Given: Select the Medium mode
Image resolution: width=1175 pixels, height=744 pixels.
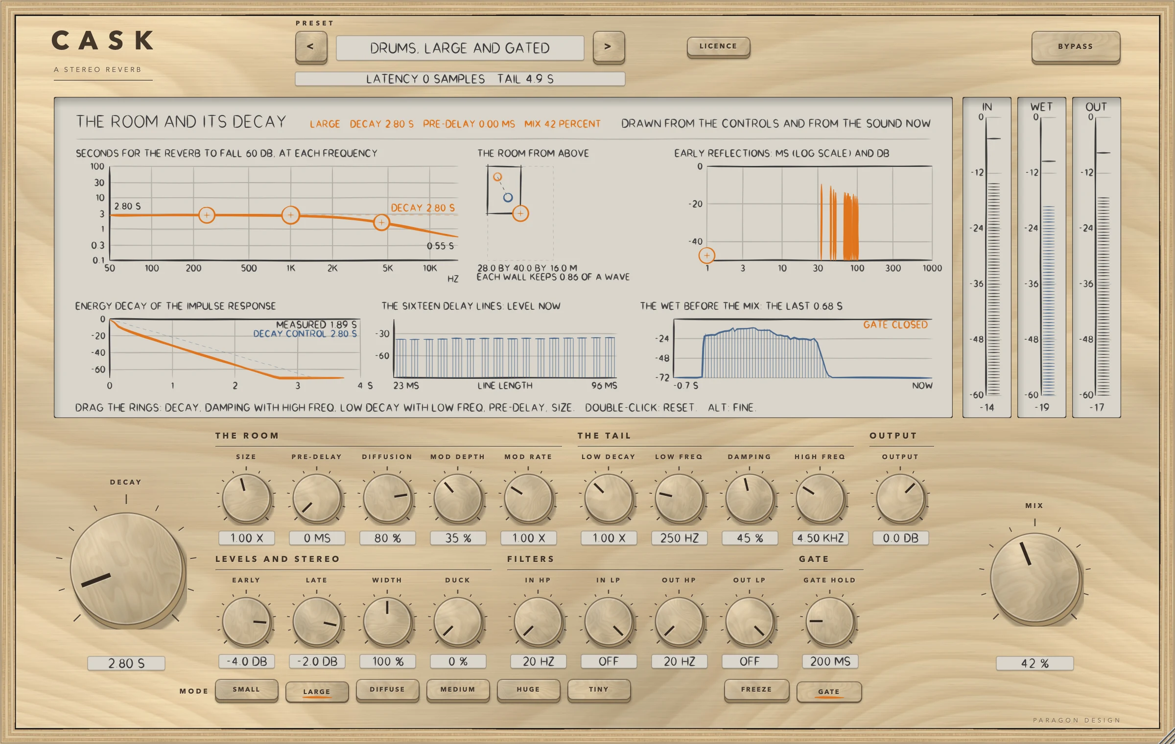Looking at the screenshot, I should point(458,690).
